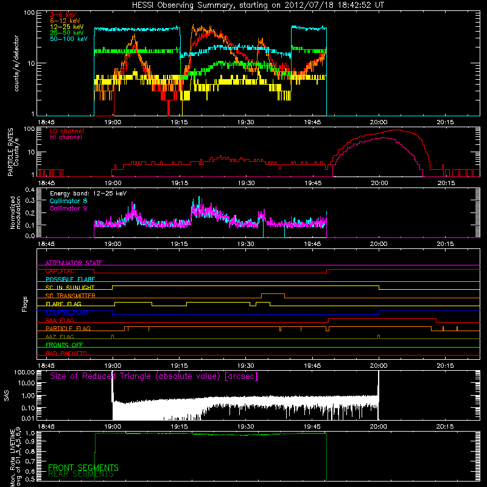Click the FRONTS_OFF flag label

point(65,345)
